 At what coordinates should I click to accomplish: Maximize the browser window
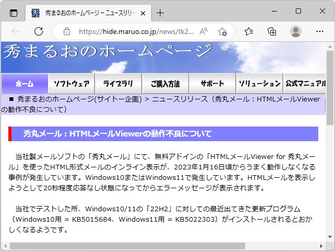pos(298,11)
